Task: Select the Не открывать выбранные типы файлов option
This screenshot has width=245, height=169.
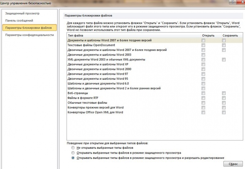Action: [73, 148]
